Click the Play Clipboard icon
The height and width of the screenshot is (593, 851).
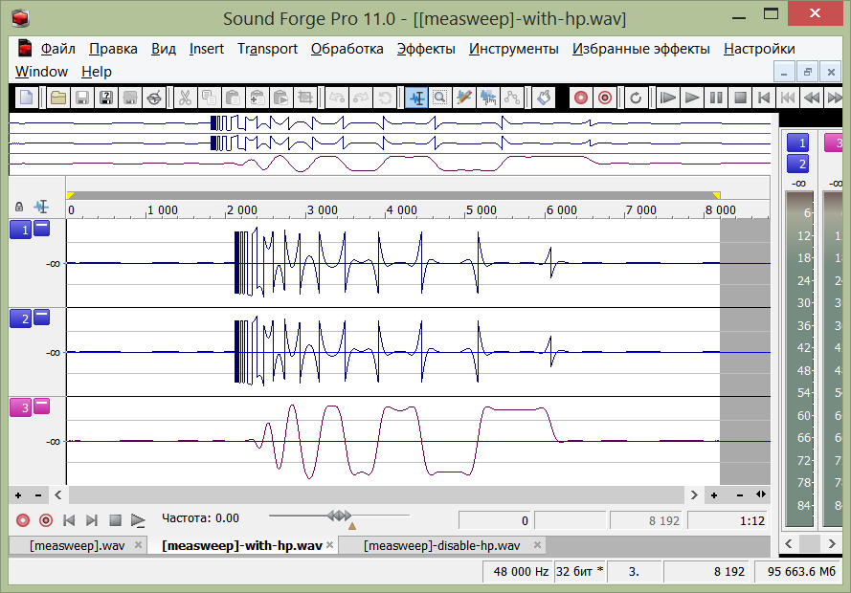point(281,99)
